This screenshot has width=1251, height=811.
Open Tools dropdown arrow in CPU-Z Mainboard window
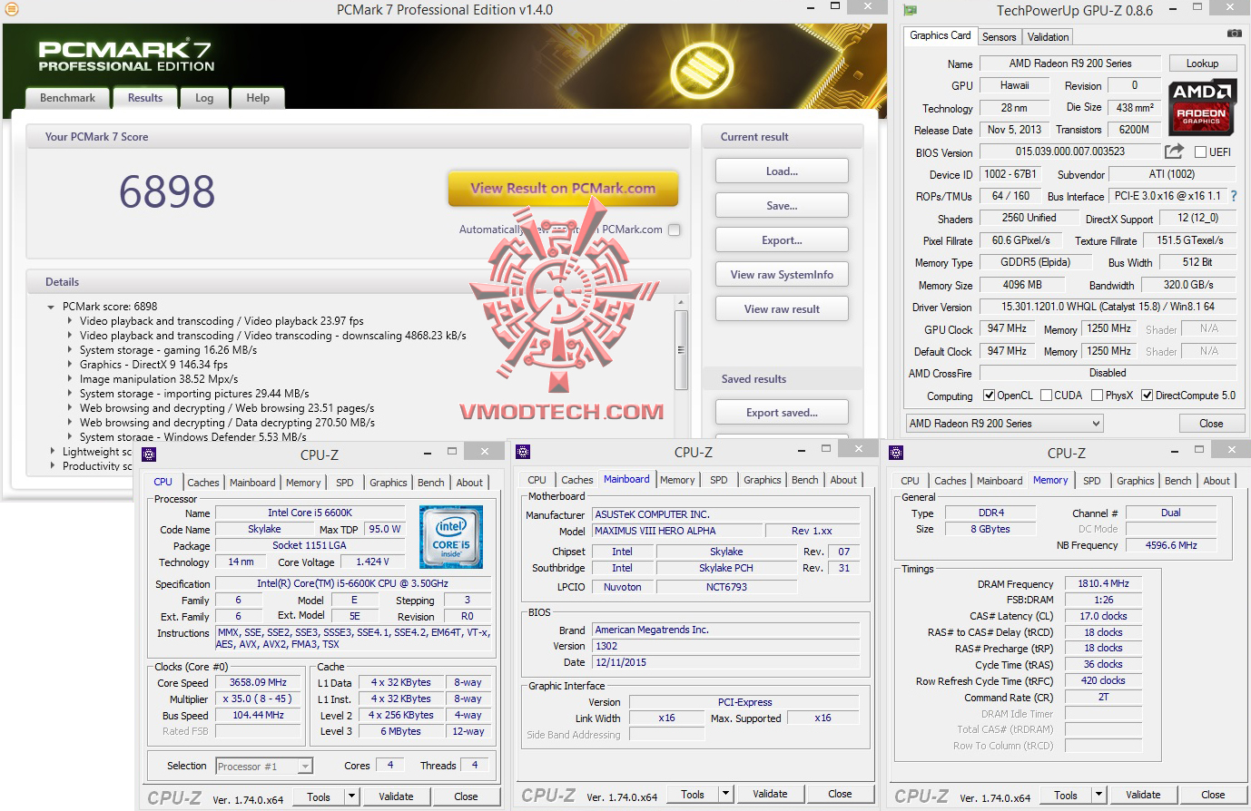pyautogui.click(x=725, y=794)
